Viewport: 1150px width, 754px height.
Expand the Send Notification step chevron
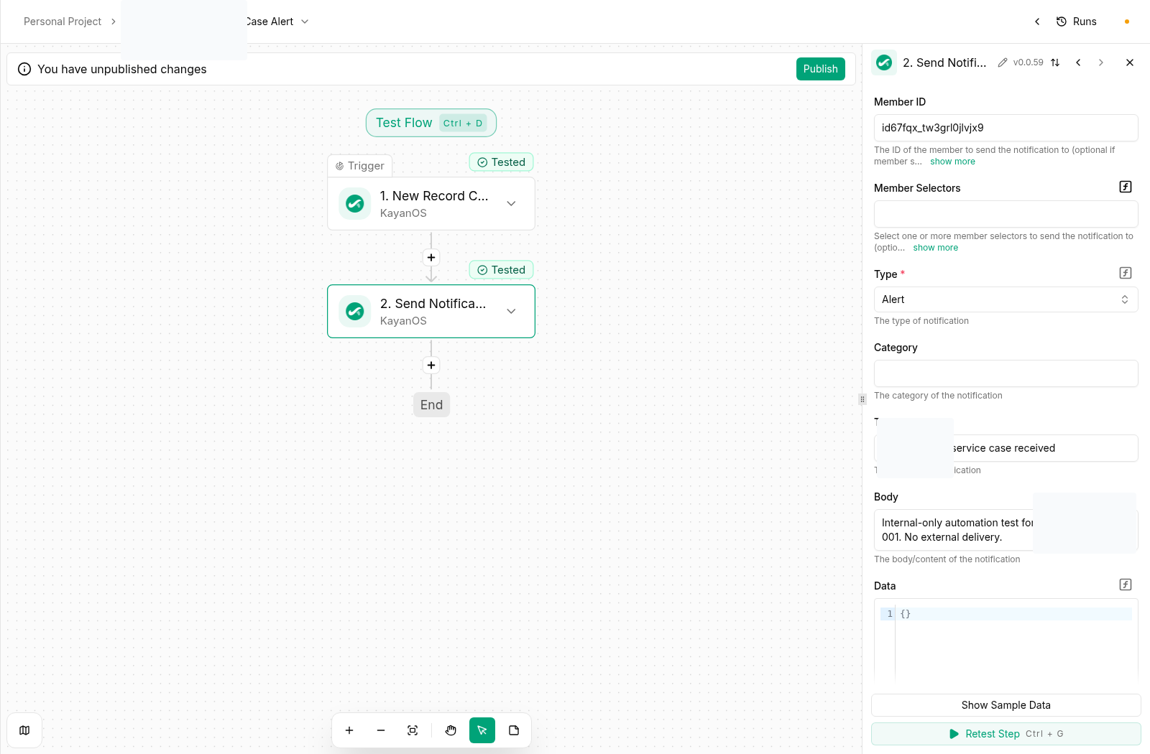pyautogui.click(x=511, y=312)
